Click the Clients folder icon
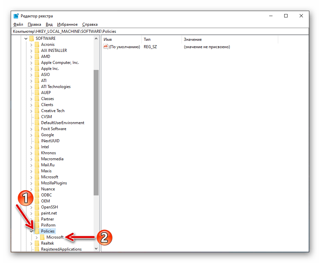This screenshot has width=320, height=263. [x=37, y=105]
